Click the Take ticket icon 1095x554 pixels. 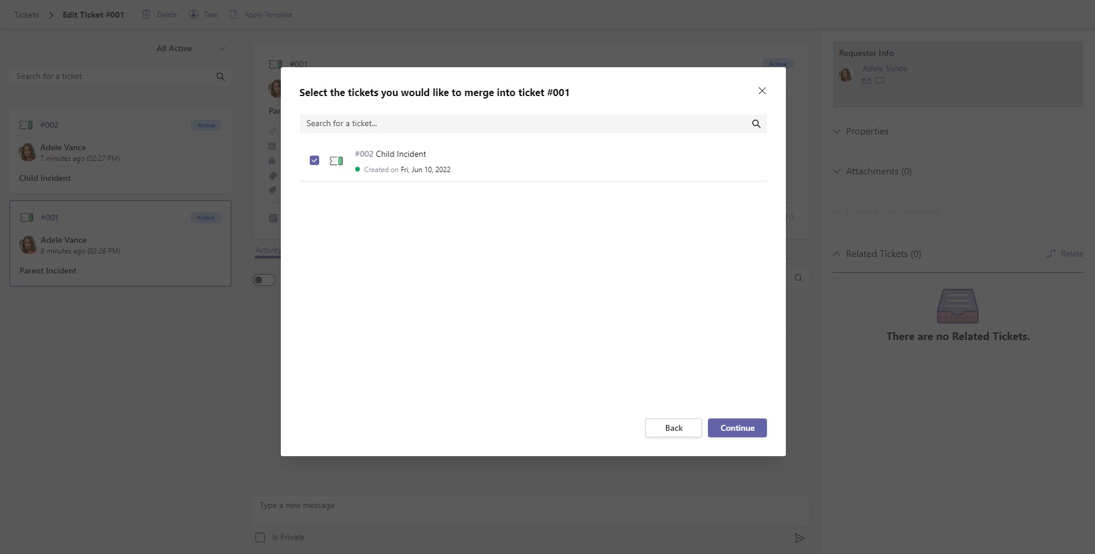pos(194,14)
